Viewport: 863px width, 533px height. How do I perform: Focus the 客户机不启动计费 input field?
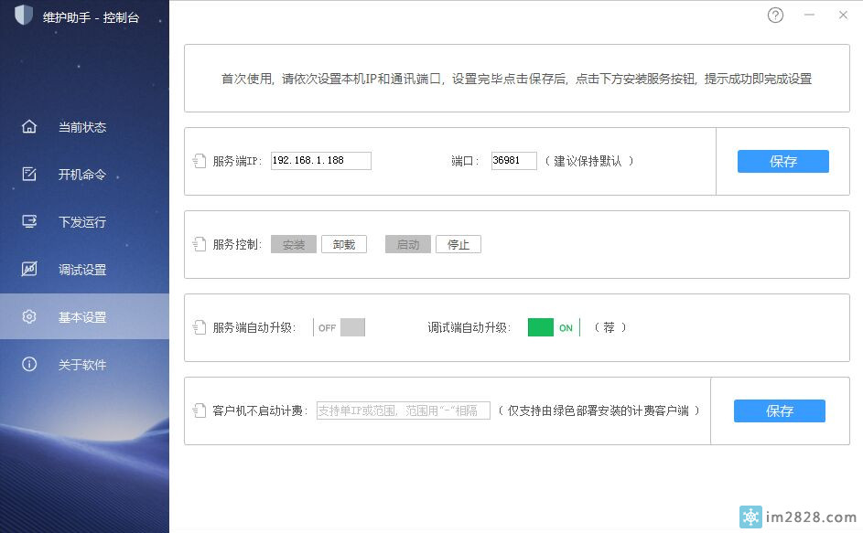tap(403, 410)
